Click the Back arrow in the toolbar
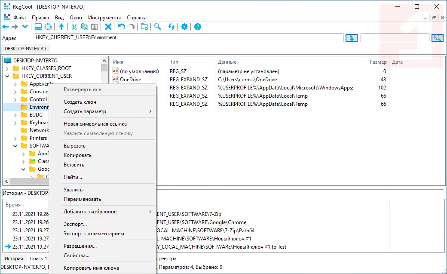447x274 pixels. 6,27
